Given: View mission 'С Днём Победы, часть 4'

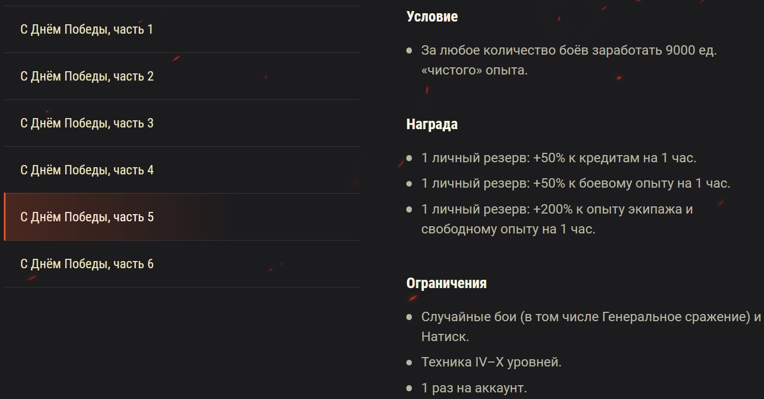Looking at the screenshot, I should coord(86,170).
